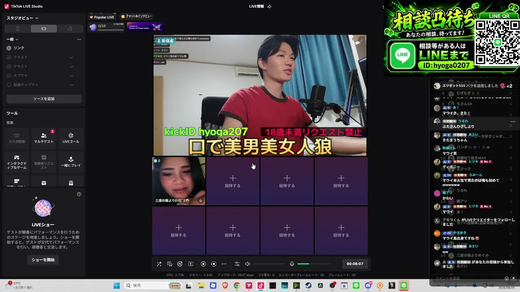Open Brave browser from the taskbar
Viewport: 520px width, 292px height.
click(225, 286)
